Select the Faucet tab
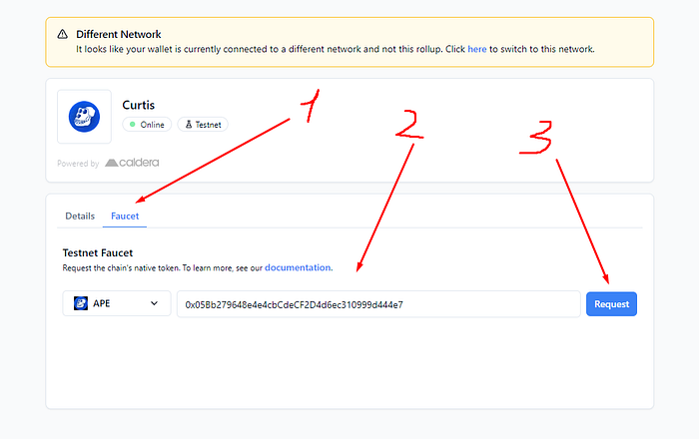The height and width of the screenshot is (439, 699). (x=125, y=216)
